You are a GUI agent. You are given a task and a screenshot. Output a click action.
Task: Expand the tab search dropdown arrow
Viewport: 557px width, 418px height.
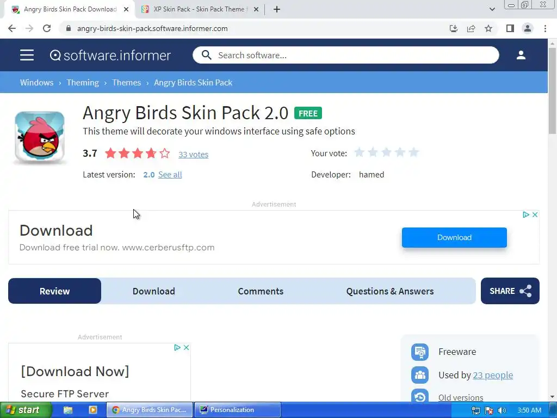492,10
